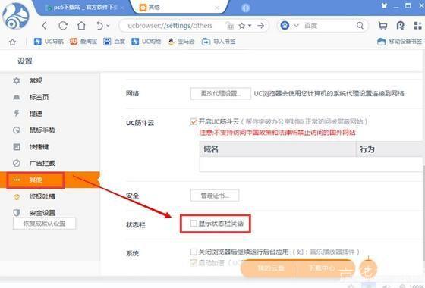Click the bookmarks bar star icon

click(12, 42)
